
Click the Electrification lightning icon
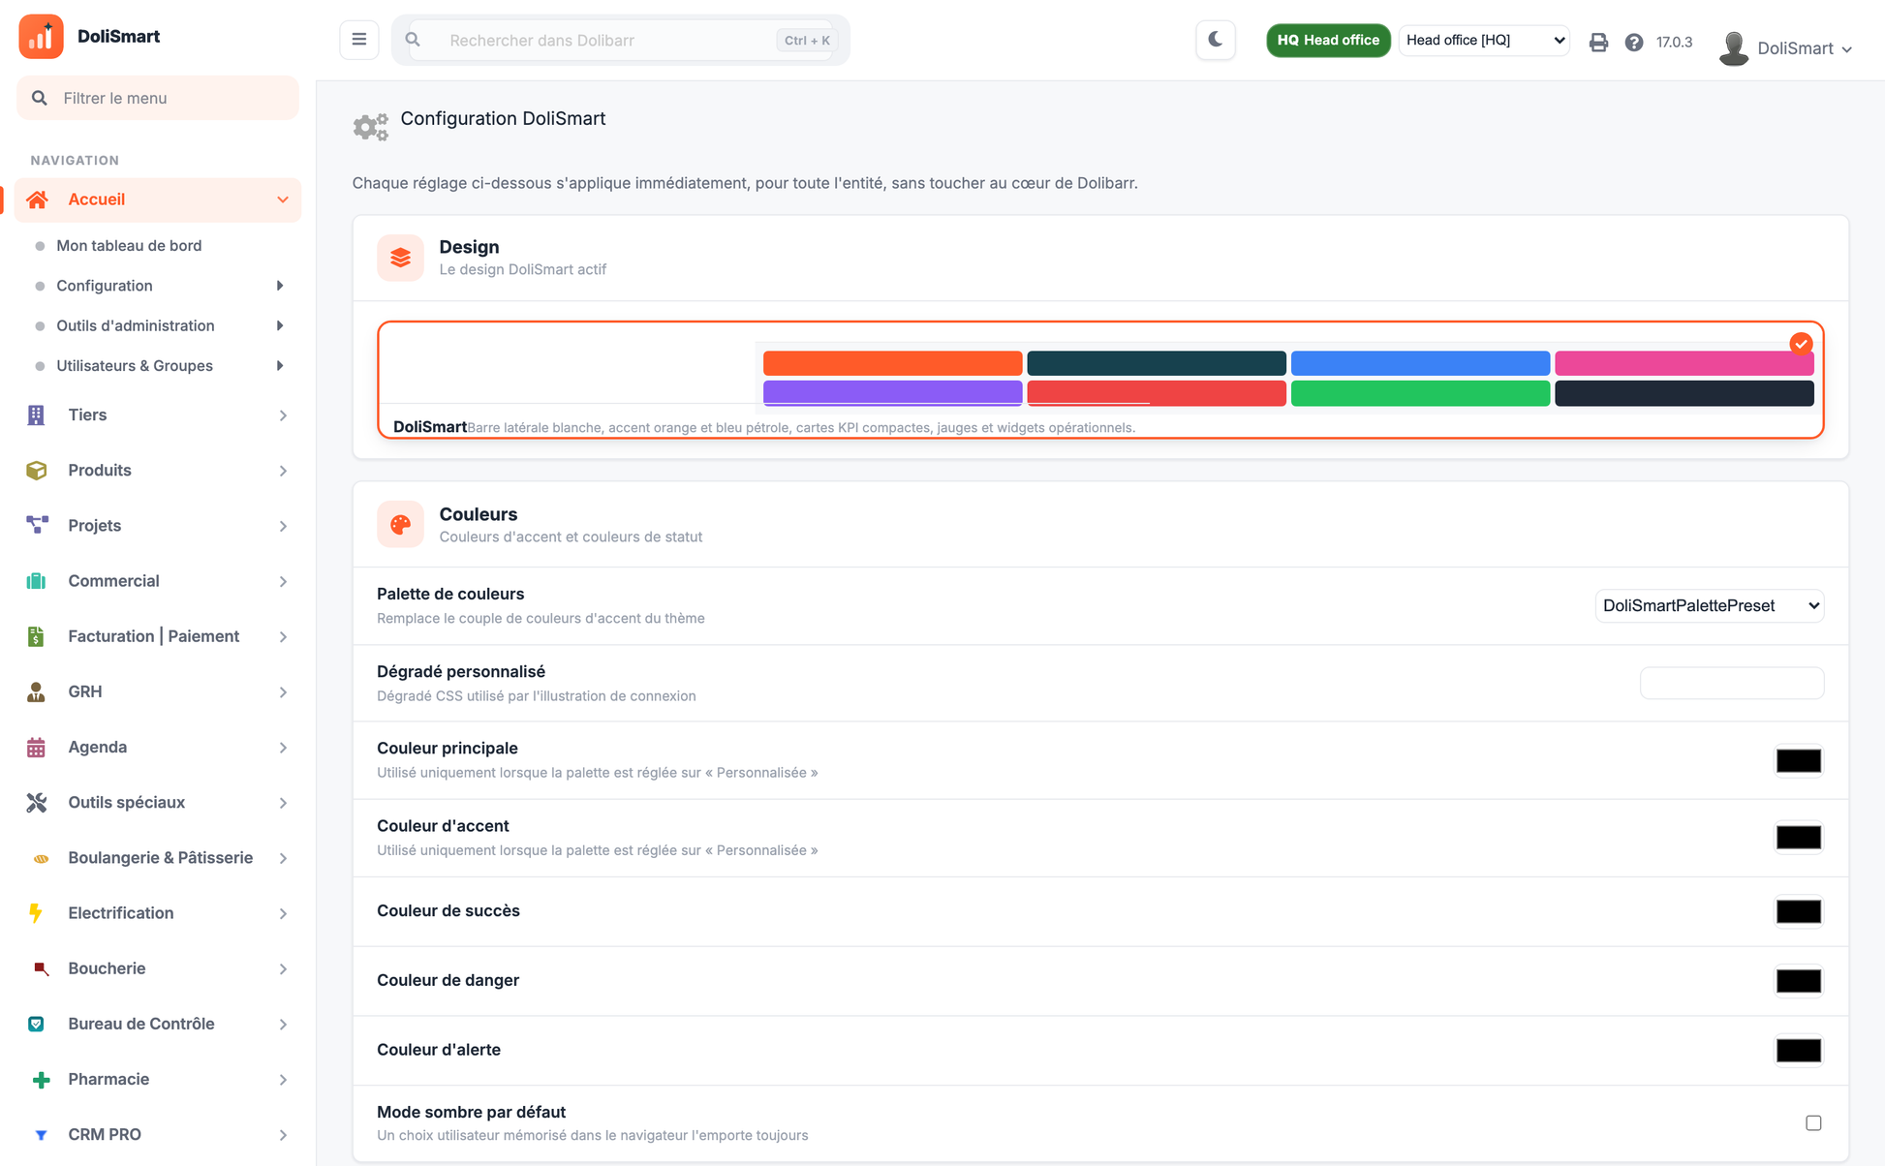[36, 913]
